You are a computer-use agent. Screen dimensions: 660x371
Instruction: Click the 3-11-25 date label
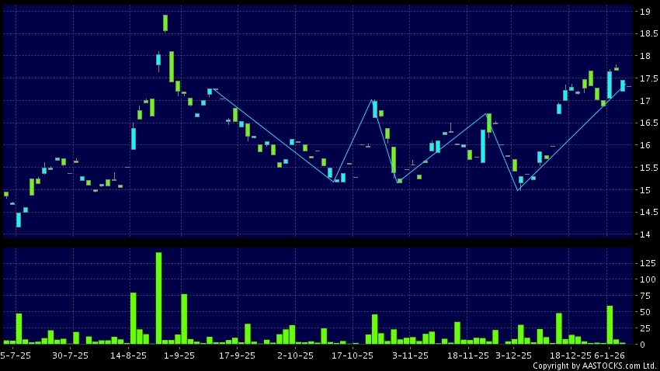[x=409, y=355]
